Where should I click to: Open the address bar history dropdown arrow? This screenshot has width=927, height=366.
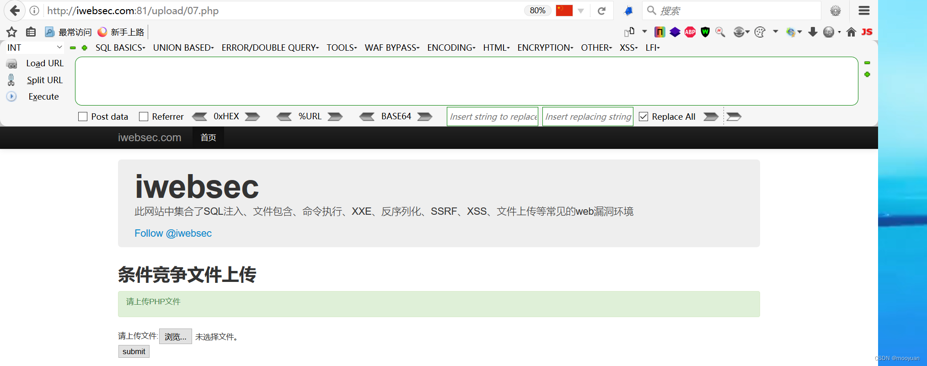point(581,11)
